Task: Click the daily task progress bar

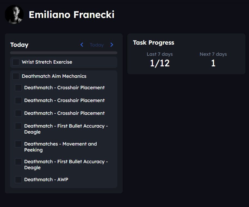Action: (x=64, y=53)
